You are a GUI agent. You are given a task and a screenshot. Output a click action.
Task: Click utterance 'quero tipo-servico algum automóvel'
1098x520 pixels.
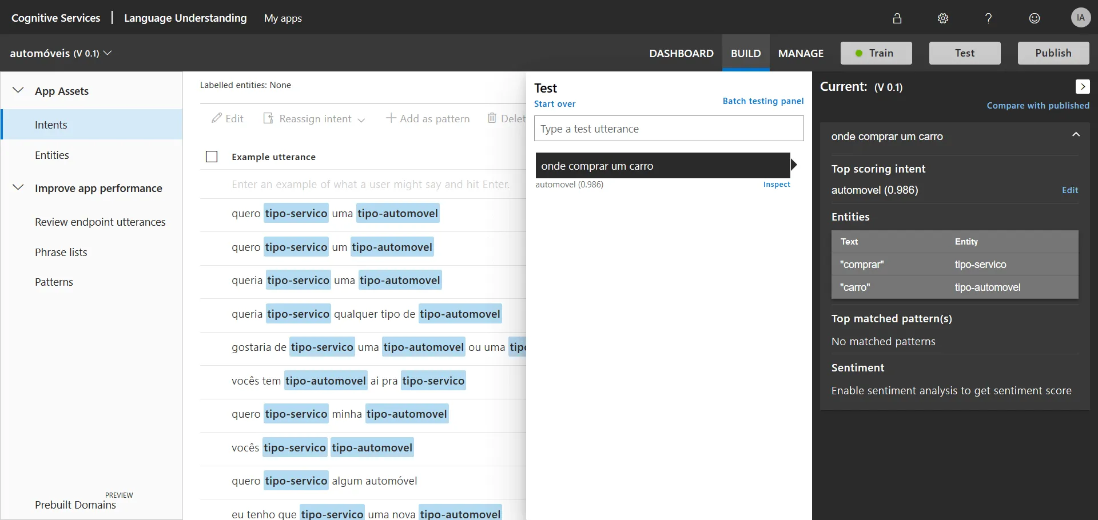pos(324,481)
